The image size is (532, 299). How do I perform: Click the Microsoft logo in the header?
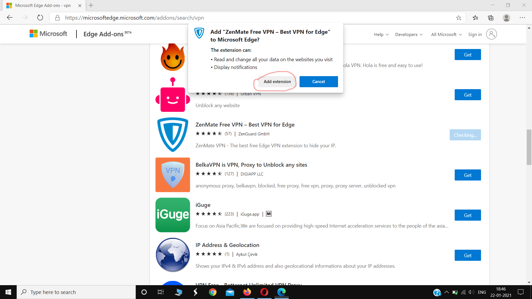(48, 33)
